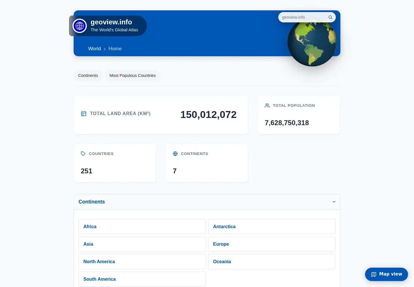Click the TOTAL POPULATION label
This screenshot has height=287, width=414.
click(x=294, y=106)
